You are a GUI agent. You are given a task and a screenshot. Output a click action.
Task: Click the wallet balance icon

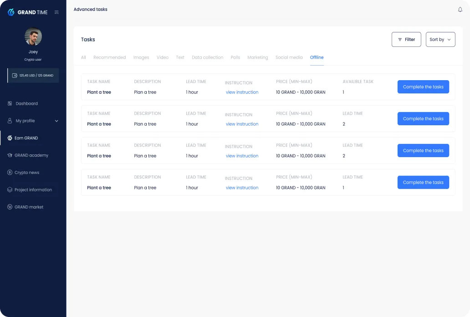click(15, 75)
